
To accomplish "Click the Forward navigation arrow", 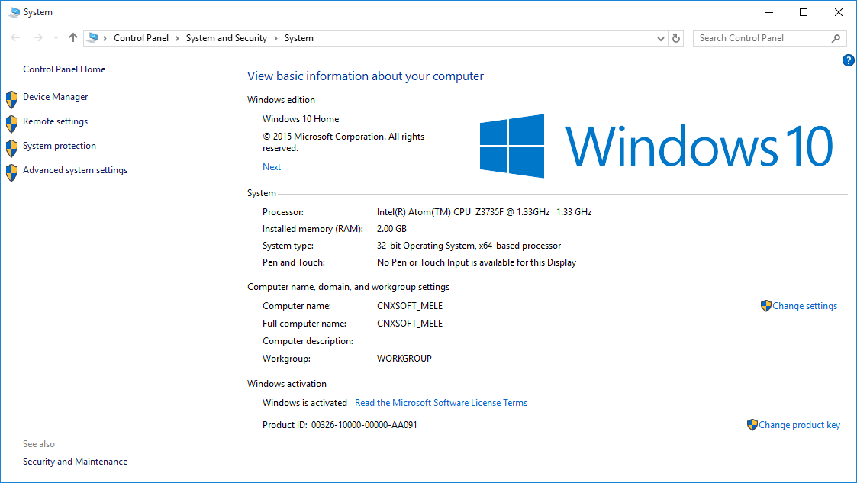I will click(x=37, y=37).
